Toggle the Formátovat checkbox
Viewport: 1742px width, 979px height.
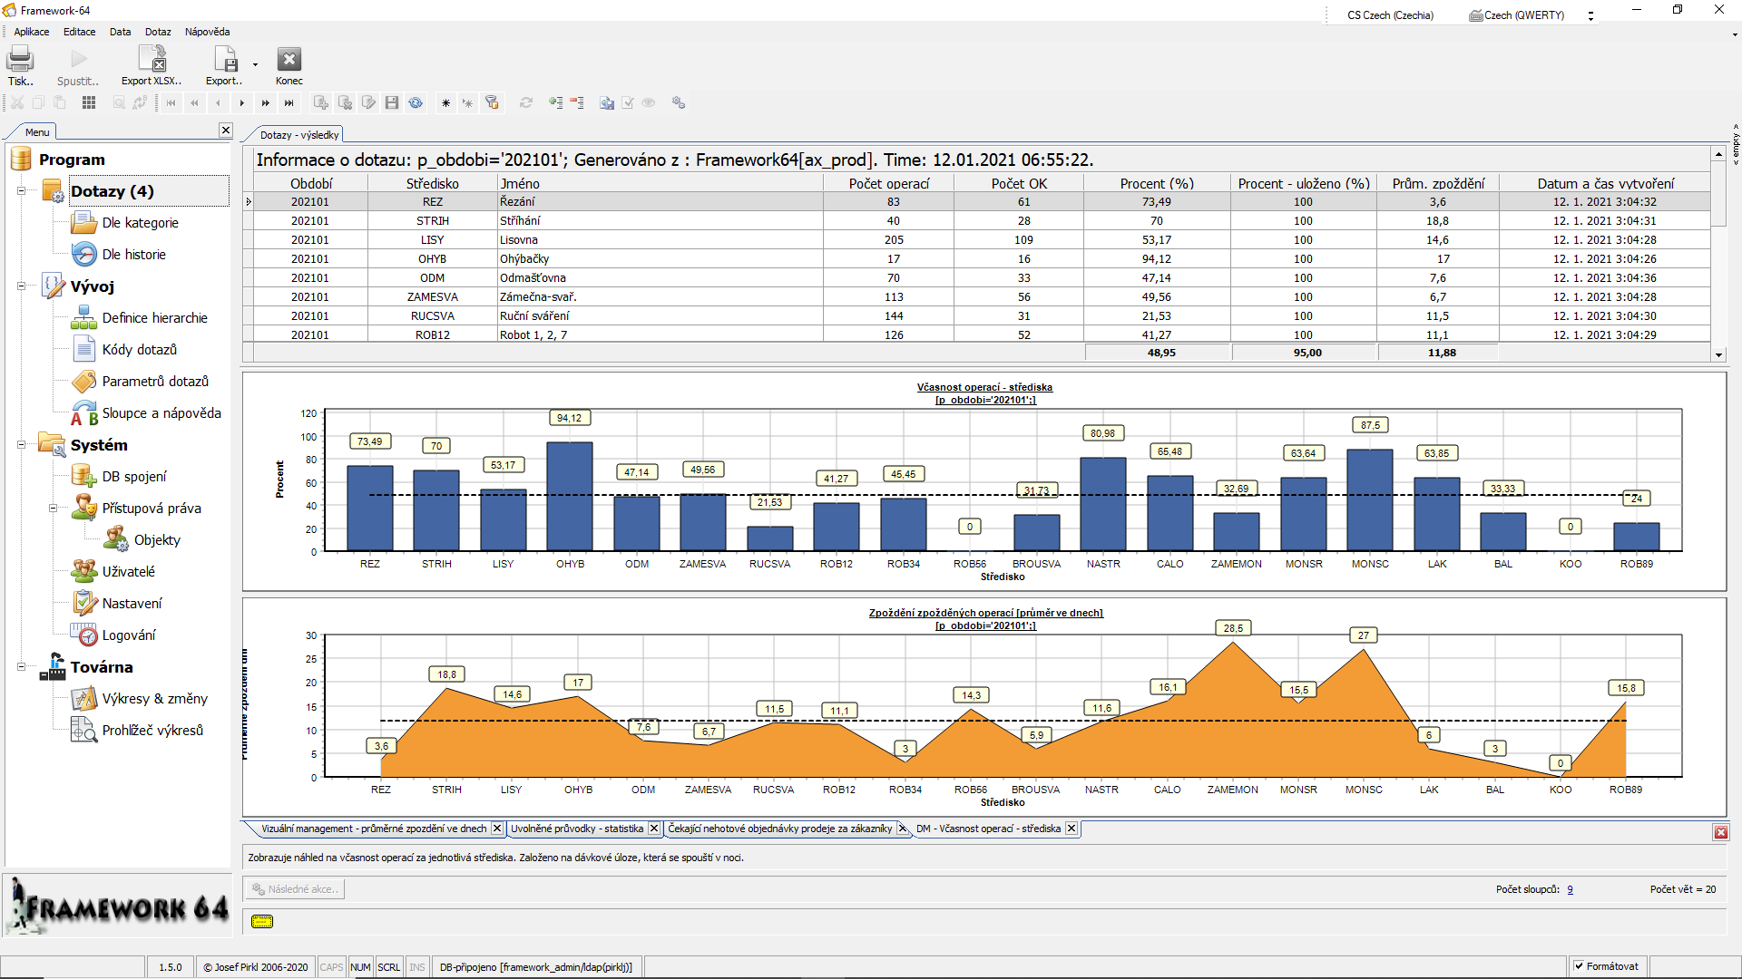(1580, 966)
